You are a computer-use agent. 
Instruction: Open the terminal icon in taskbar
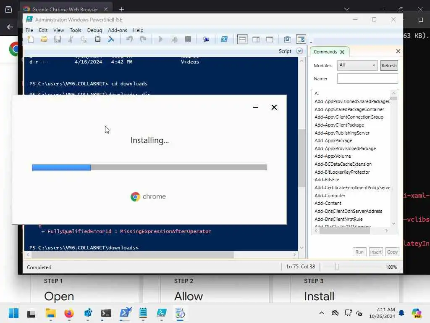click(106, 313)
